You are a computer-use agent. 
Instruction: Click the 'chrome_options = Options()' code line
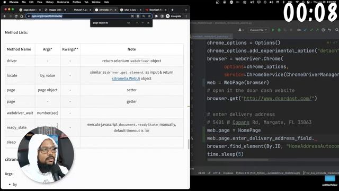point(244,42)
